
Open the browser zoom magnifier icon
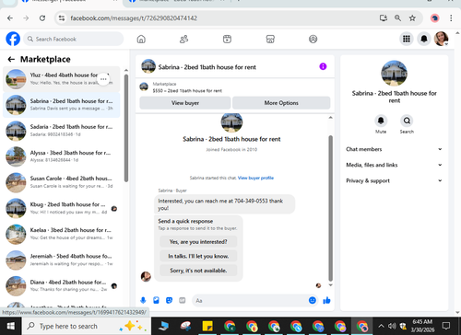[397, 18]
